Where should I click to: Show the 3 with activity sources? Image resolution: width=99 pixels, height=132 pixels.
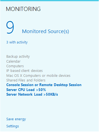point(17,42)
